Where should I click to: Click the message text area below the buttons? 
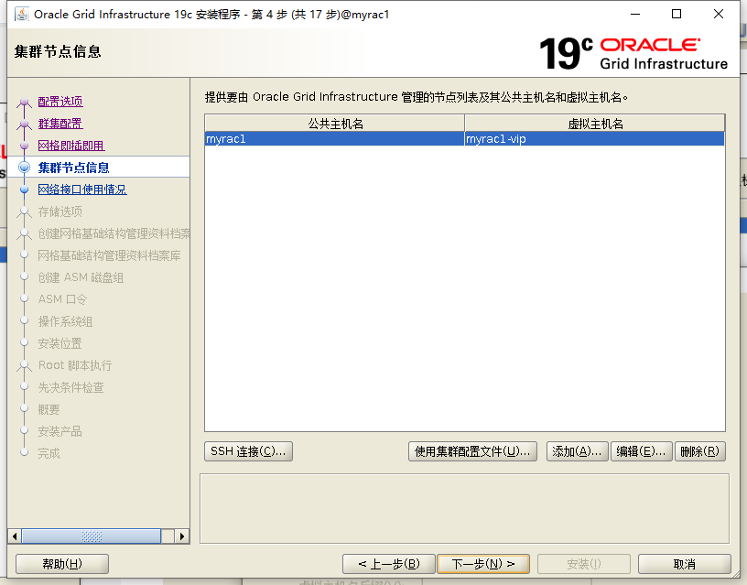(x=464, y=508)
